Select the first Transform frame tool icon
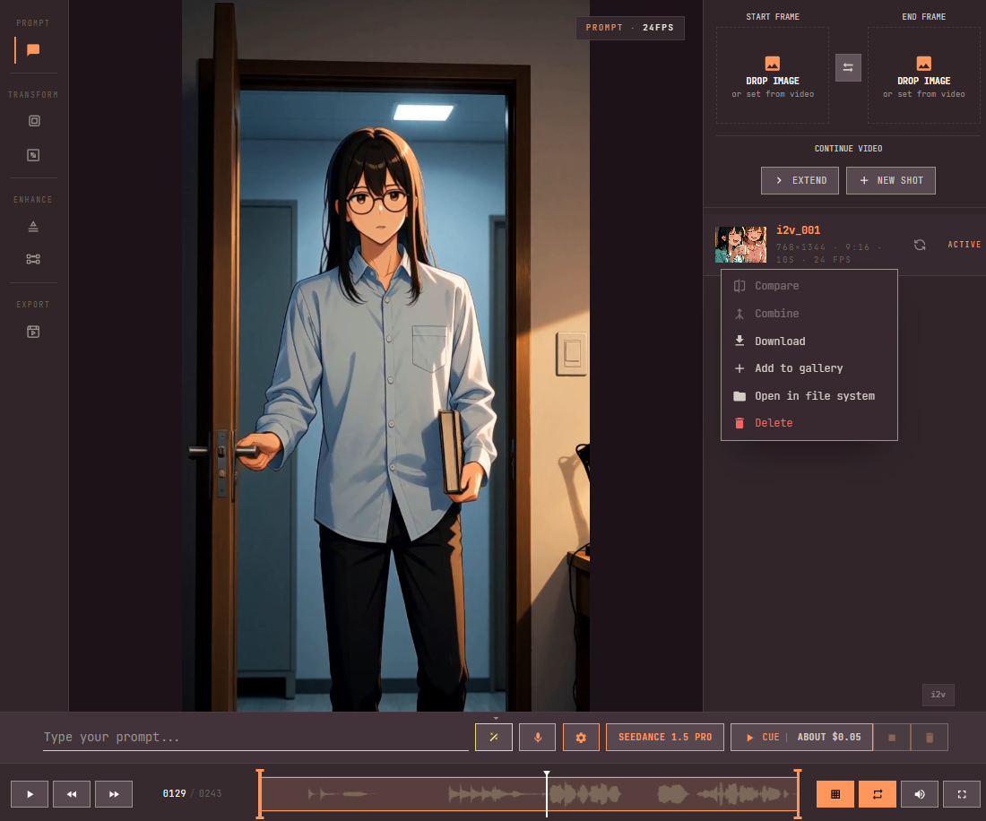986x821 pixels. pos(34,121)
